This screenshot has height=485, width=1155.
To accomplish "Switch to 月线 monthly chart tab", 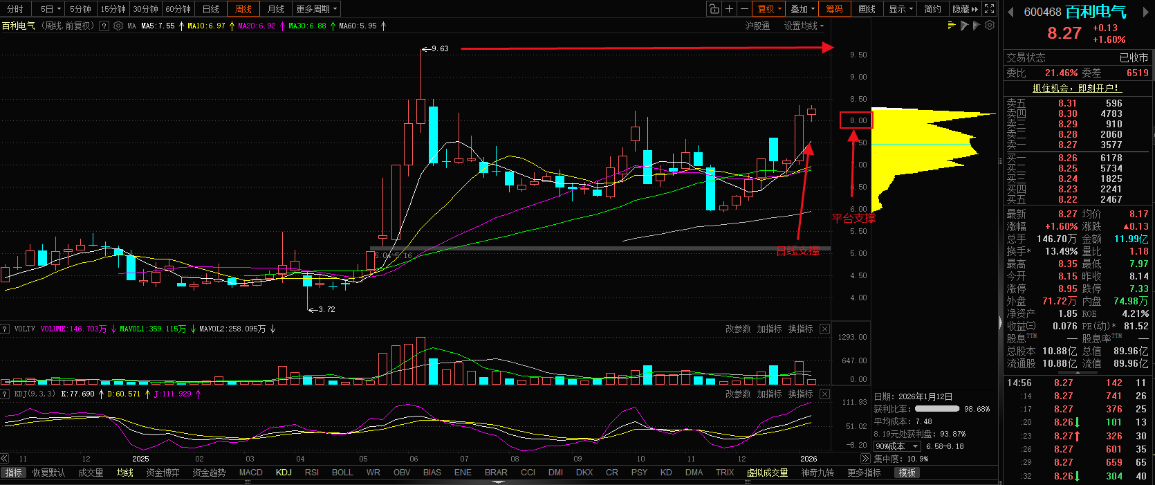I will (x=276, y=9).
